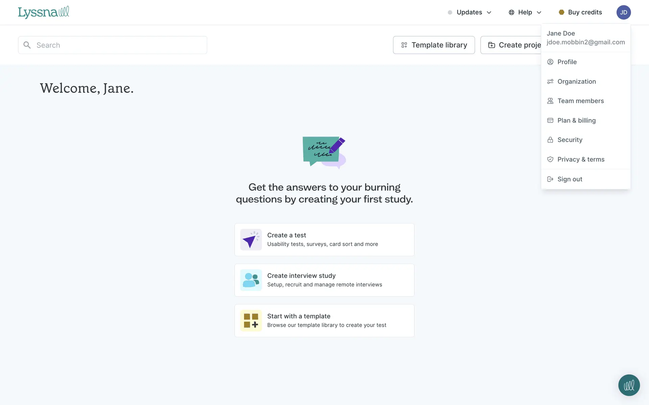Select Organization in the account menu
The image size is (649, 405).
pyautogui.click(x=576, y=81)
